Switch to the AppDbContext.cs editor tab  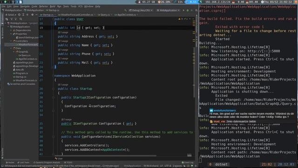pos(126,14)
